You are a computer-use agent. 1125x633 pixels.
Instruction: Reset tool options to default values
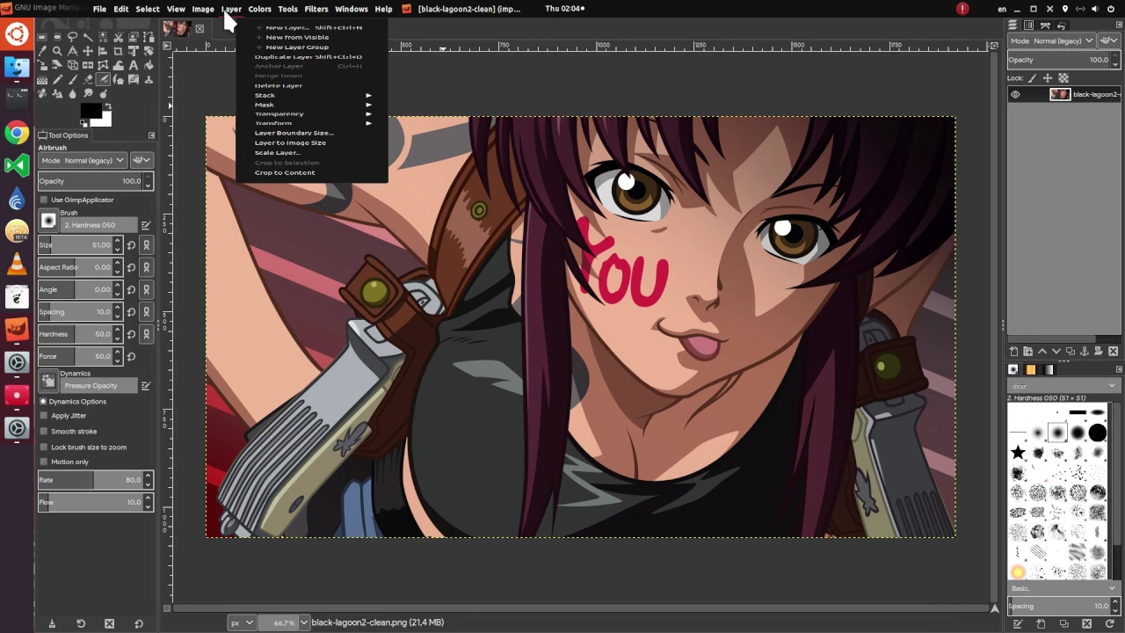click(138, 623)
